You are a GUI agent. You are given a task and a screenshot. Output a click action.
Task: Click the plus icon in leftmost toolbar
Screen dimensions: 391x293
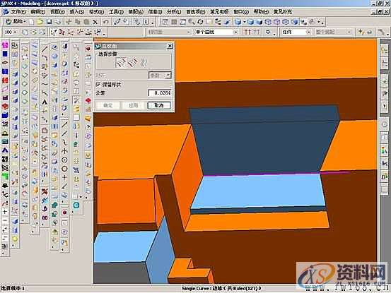click(5, 212)
